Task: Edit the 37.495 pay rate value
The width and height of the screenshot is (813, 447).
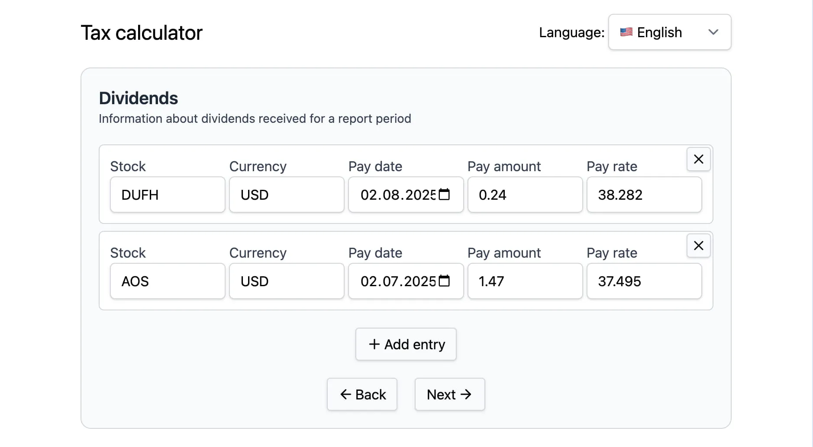Action: click(644, 281)
